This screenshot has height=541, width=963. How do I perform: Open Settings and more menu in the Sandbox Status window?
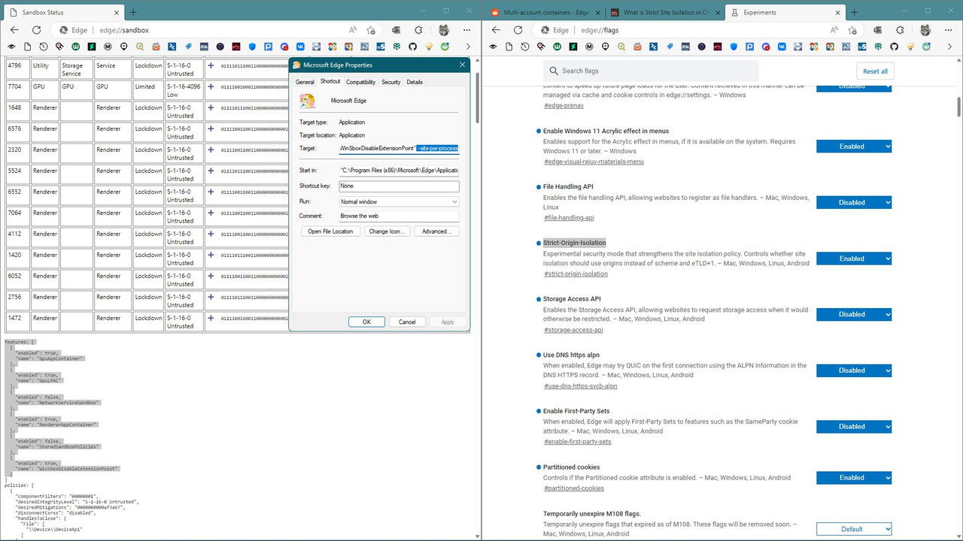(x=466, y=30)
